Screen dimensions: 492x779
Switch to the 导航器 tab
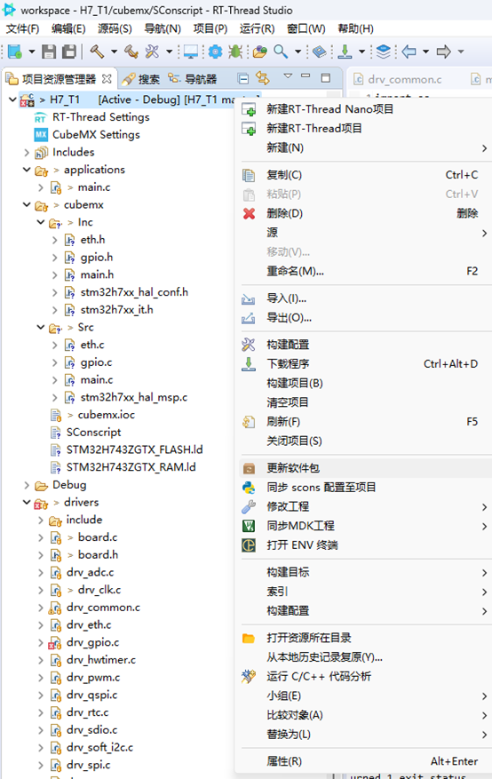coord(193,79)
